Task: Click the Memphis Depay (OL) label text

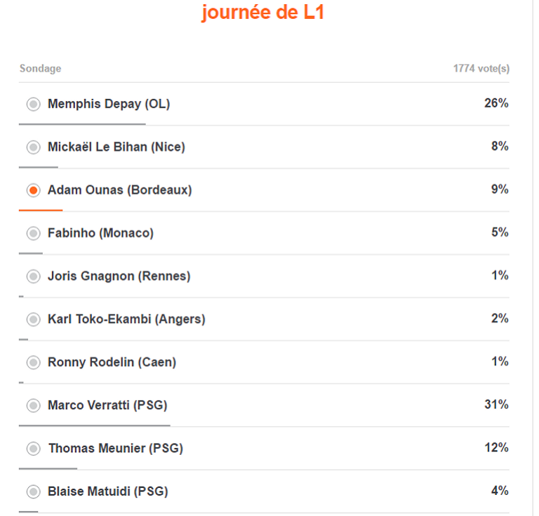Action: point(109,105)
